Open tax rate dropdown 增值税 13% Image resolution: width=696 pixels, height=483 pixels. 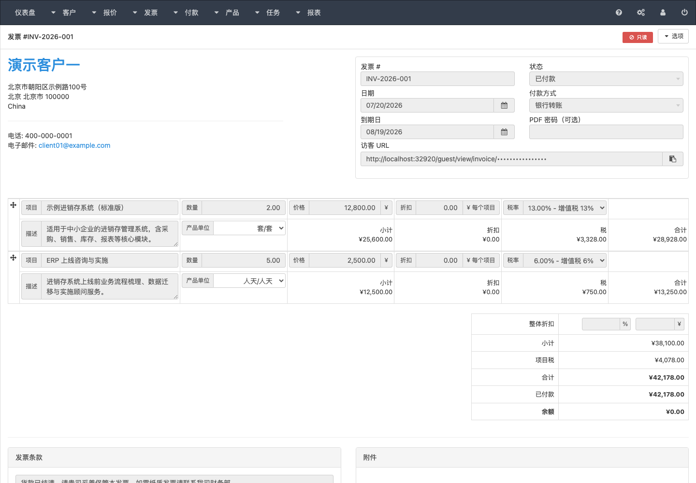565,208
